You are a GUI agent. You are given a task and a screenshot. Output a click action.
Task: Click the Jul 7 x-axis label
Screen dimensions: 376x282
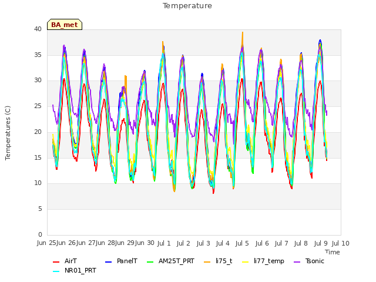[281, 243]
